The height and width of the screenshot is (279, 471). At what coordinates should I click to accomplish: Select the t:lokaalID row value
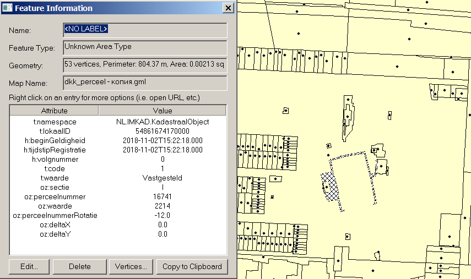(x=162, y=131)
